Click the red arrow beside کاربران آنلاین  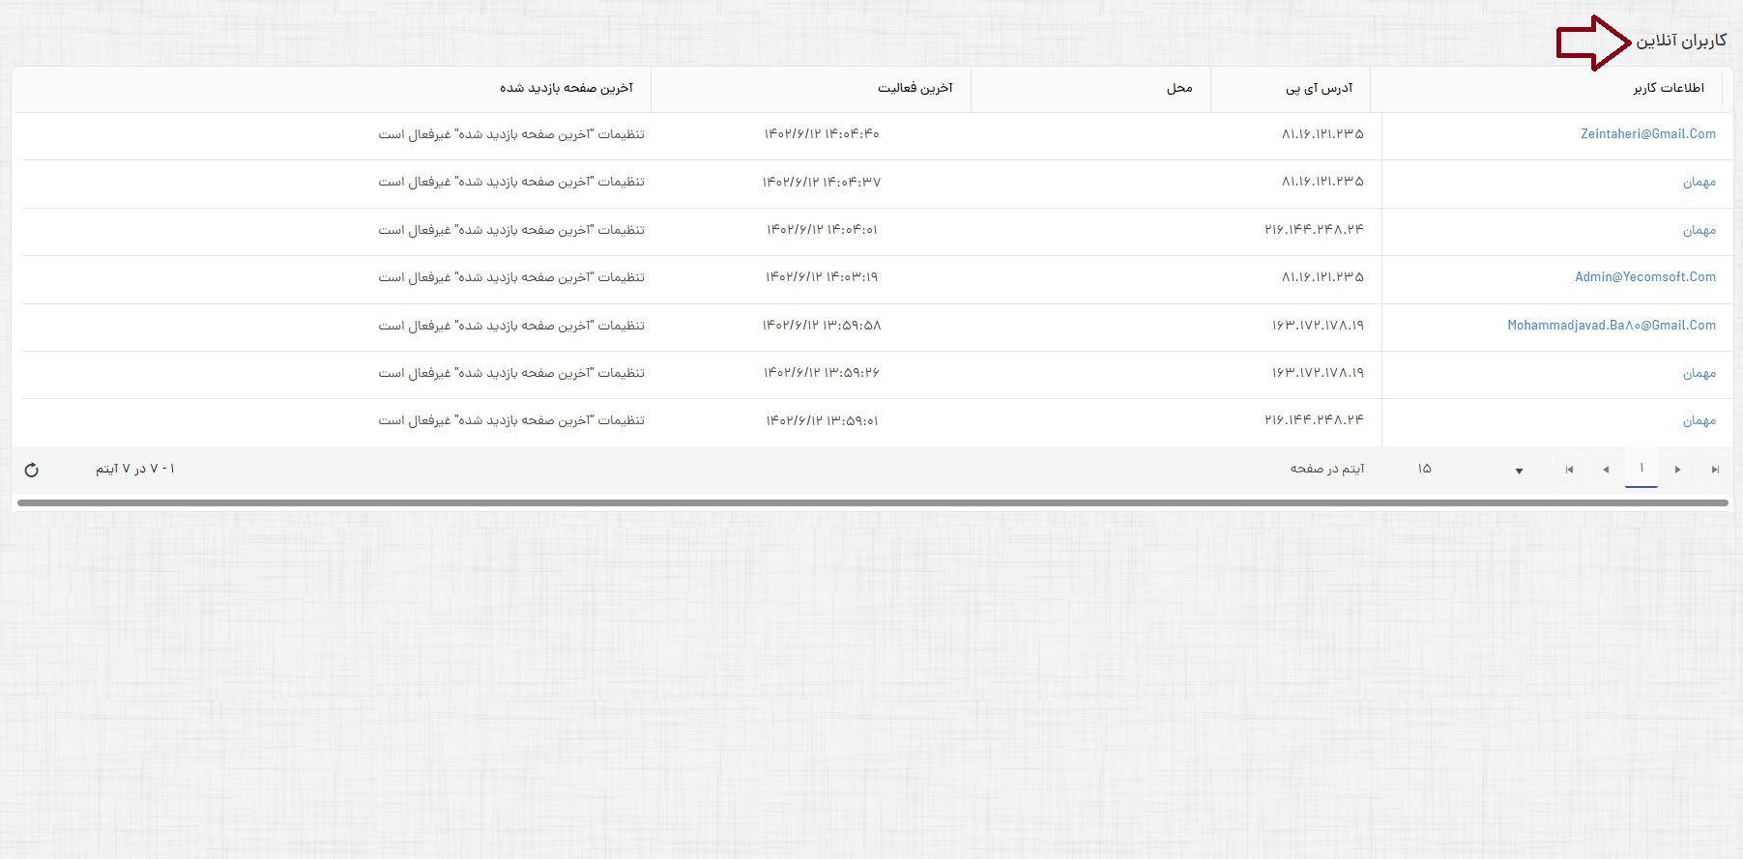[1592, 43]
